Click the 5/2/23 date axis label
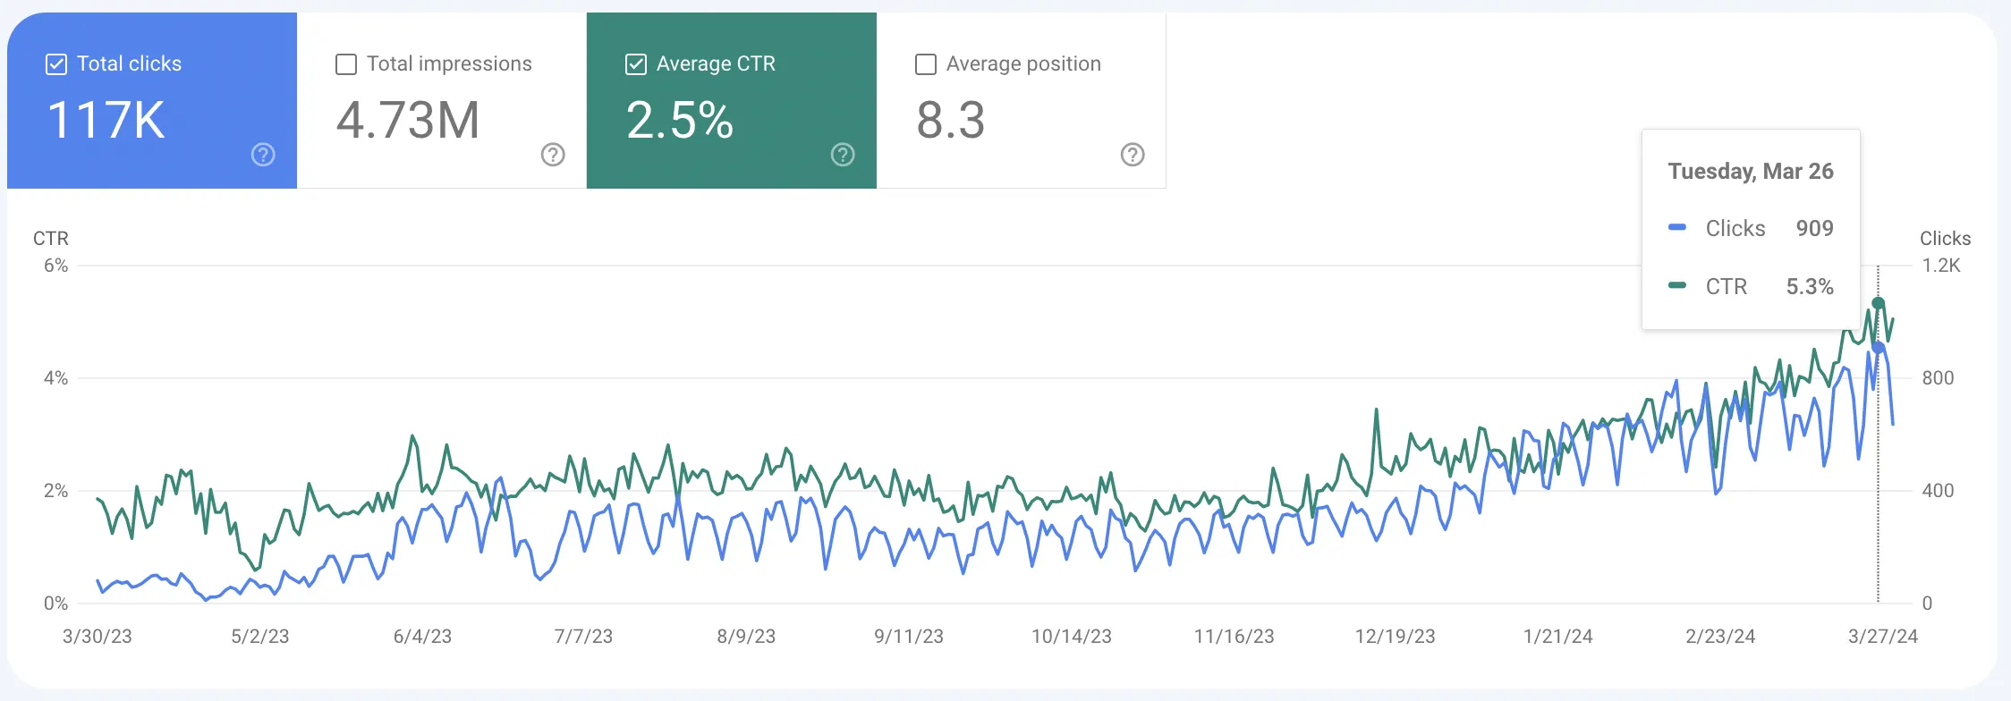Image resolution: width=2011 pixels, height=701 pixels. [260, 637]
